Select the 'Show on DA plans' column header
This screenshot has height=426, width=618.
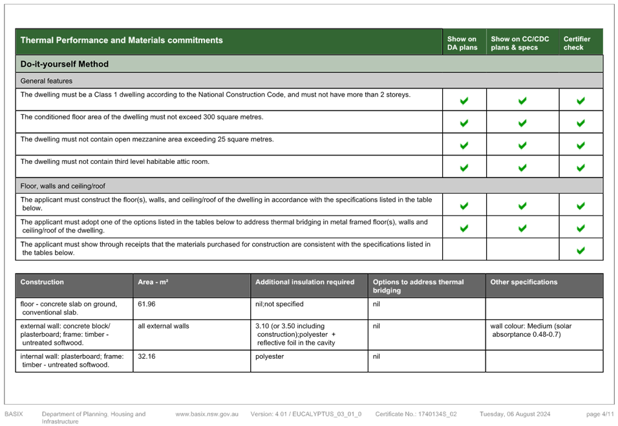click(x=462, y=43)
